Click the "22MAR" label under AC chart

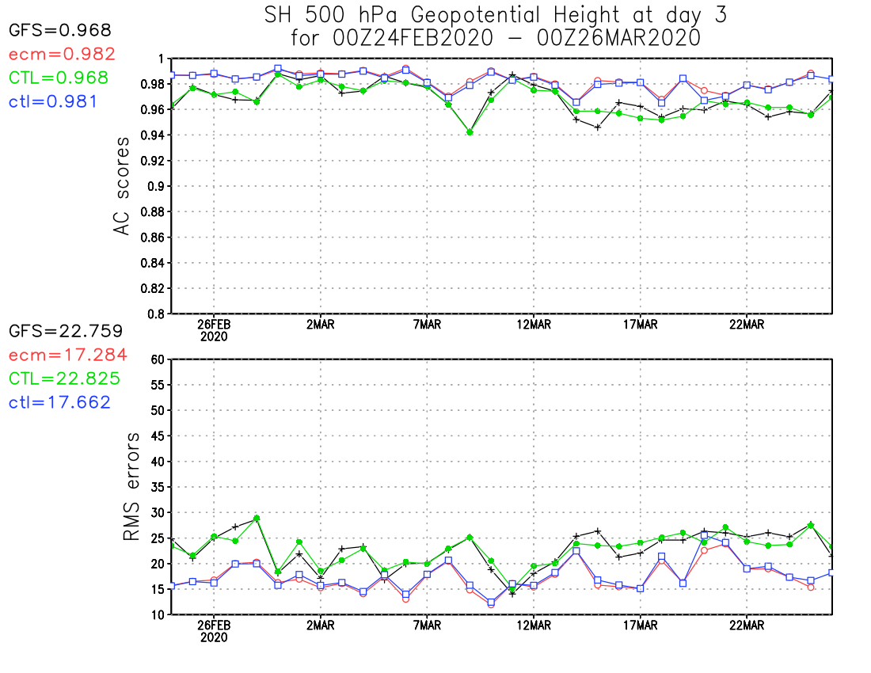coord(747,325)
